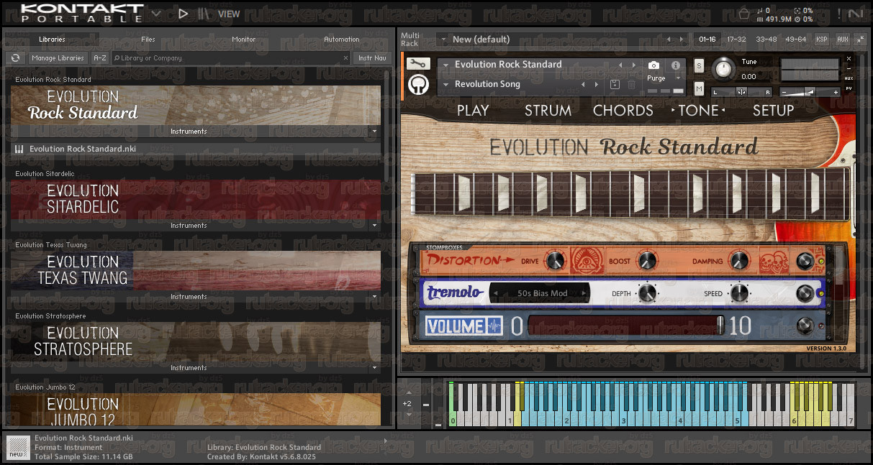Open the STRUM page

(548, 110)
